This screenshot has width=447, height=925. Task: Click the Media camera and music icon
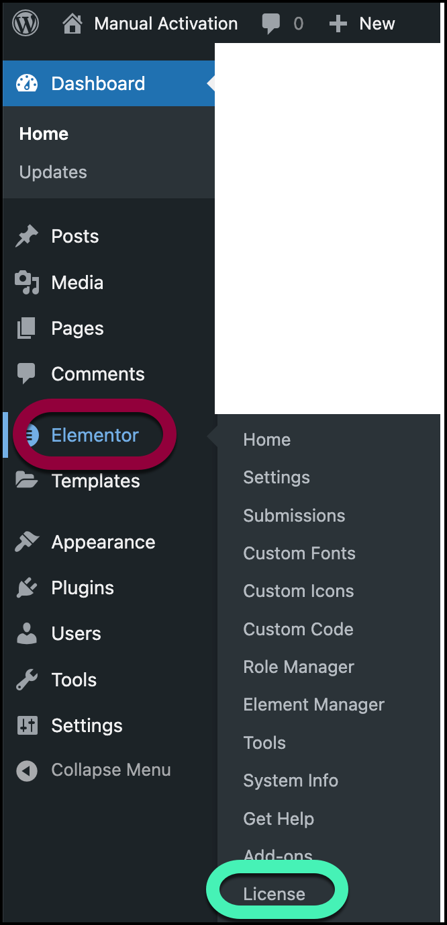(27, 282)
